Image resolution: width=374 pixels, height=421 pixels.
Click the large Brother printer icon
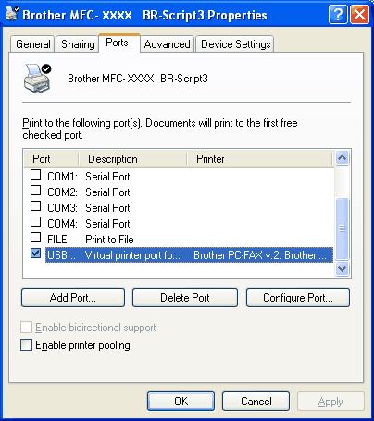pos(37,79)
